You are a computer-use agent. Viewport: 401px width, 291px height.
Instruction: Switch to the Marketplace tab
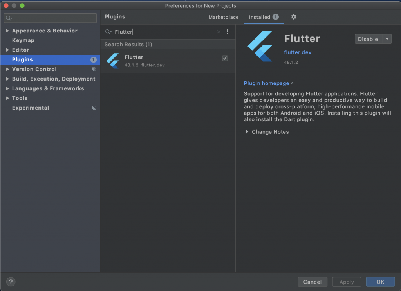[224, 17]
